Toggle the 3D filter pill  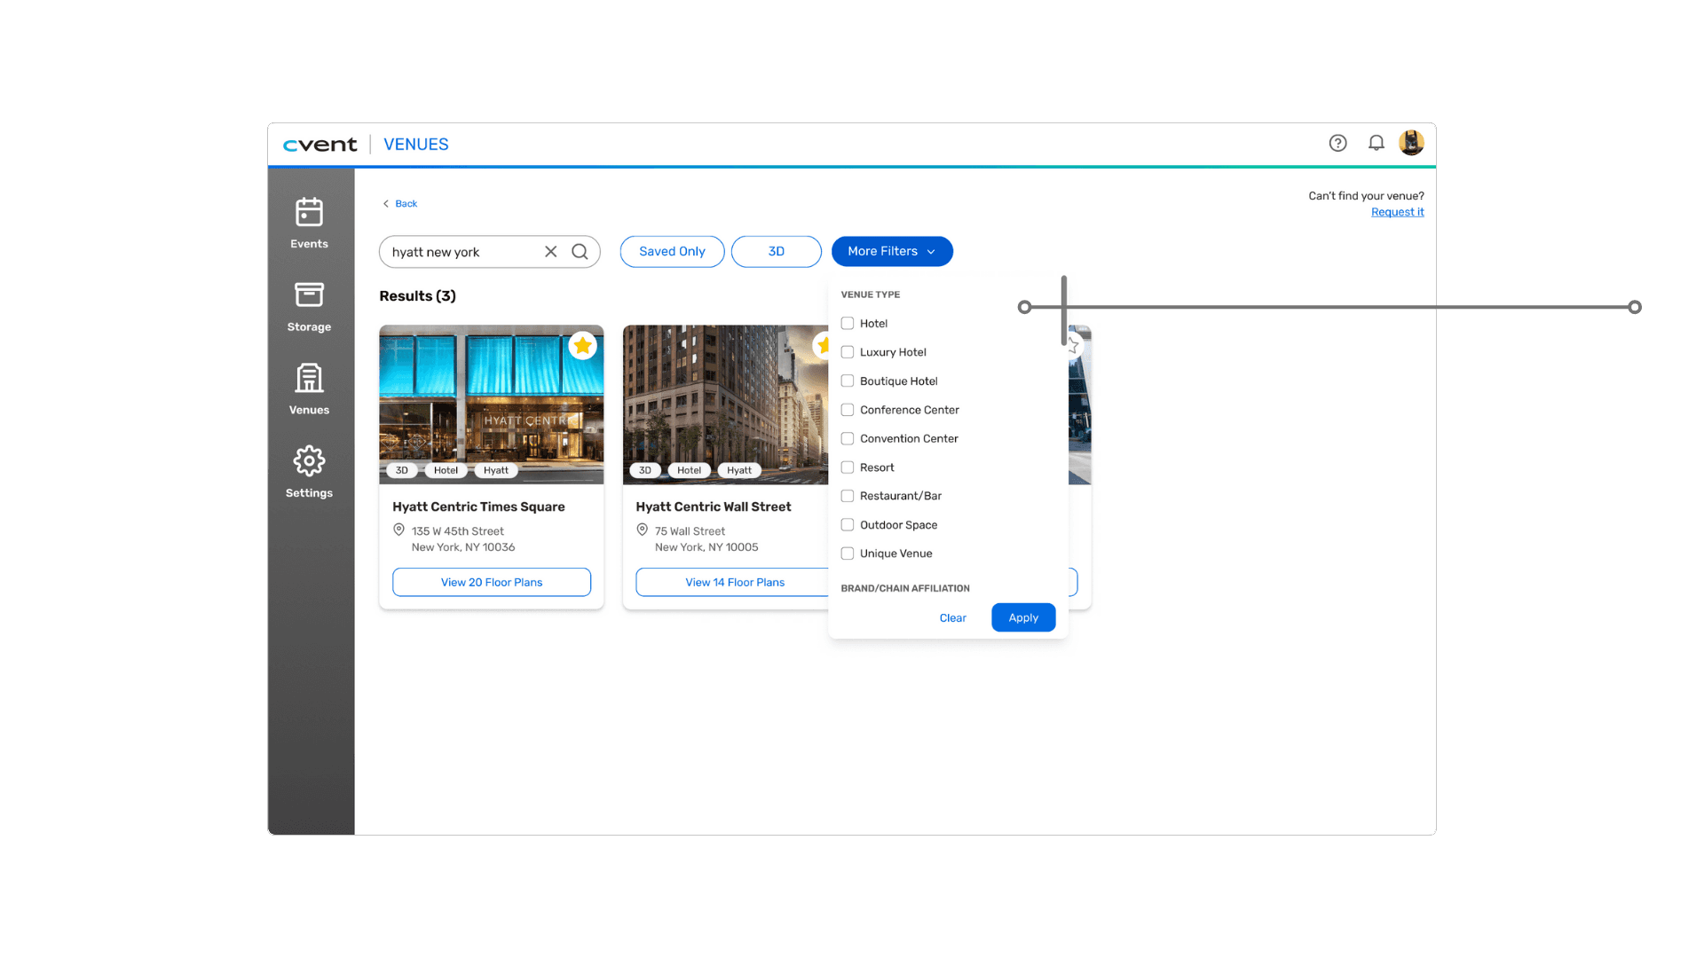click(776, 252)
